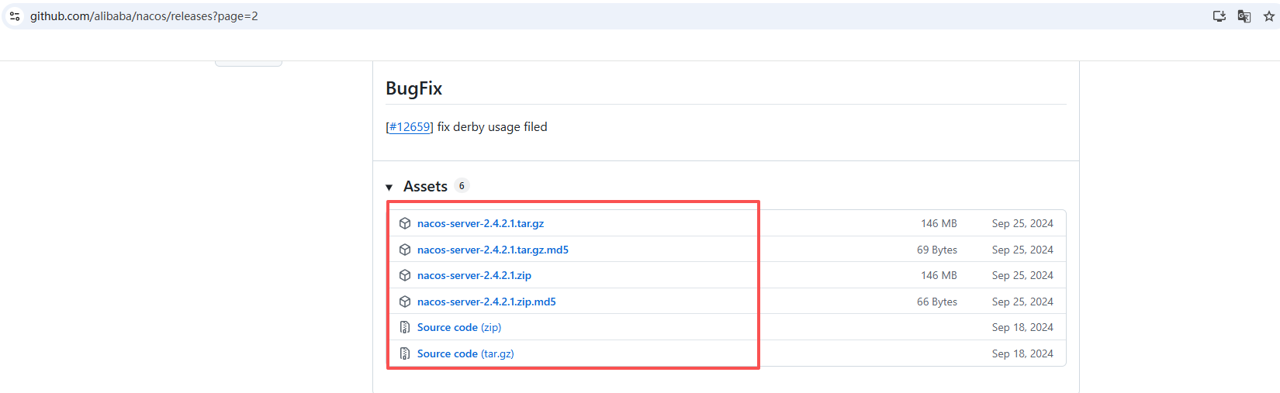The height and width of the screenshot is (393, 1280).
Task: Click the install app icon in address bar
Action: (1219, 16)
